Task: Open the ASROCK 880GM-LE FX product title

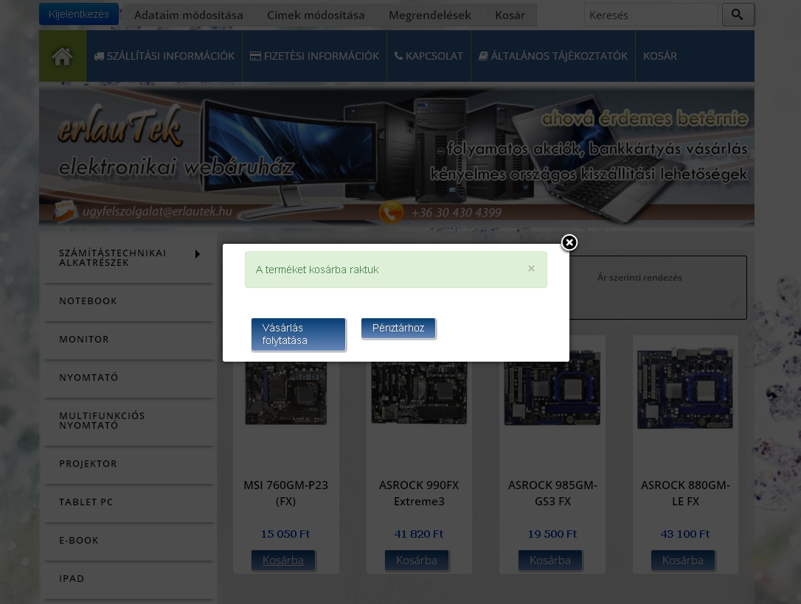Action: coord(685,494)
